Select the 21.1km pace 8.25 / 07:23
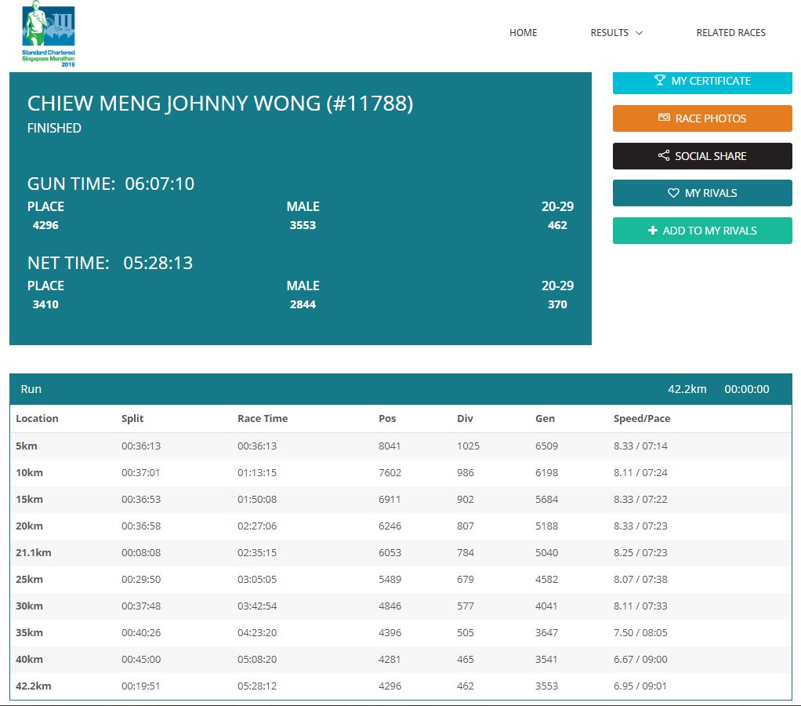The height and width of the screenshot is (706, 801). pyautogui.click(x=640, y=552)
